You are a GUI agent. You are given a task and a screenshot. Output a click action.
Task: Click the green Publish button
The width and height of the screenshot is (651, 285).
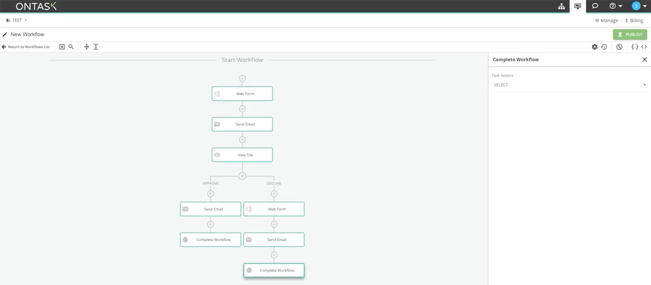[x=630, y=35]
